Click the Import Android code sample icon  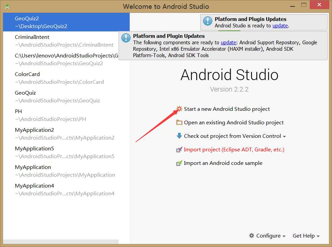(179, 163)
